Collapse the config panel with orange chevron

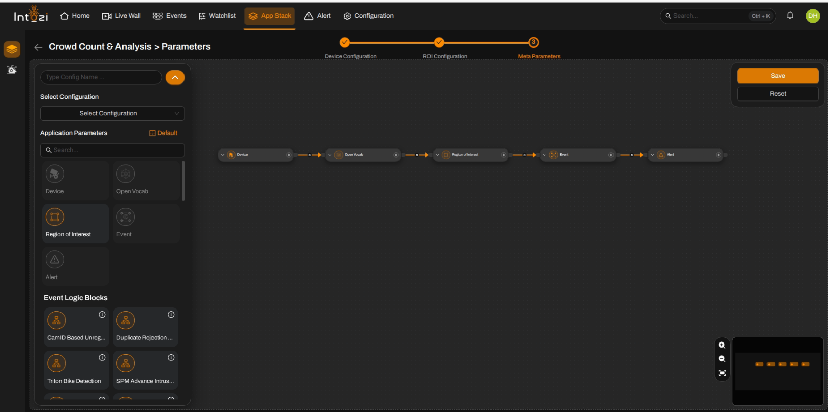[x=175, y=77]
